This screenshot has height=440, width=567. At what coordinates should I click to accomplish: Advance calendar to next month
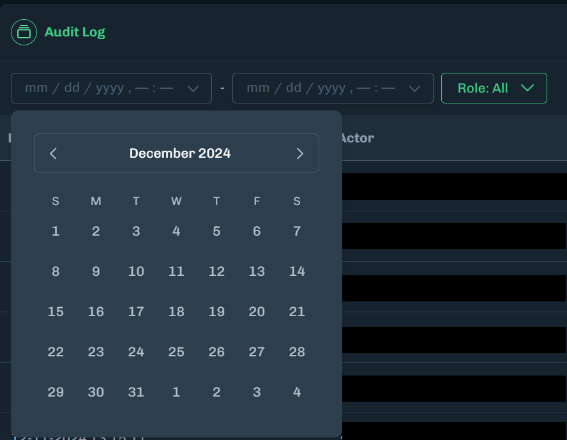click(x=299, y=153)
